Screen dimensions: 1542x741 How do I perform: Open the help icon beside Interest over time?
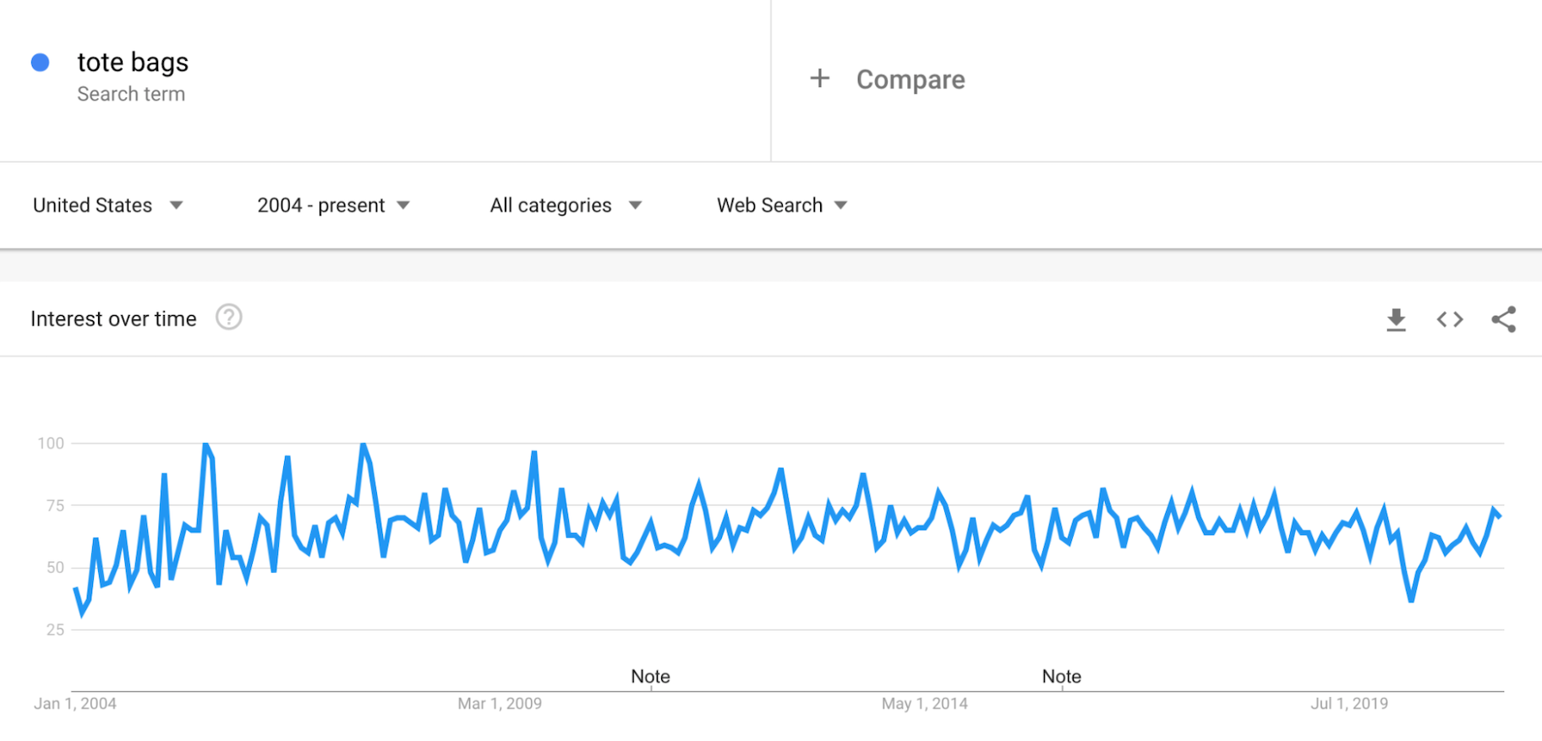(x=228, y=318)
